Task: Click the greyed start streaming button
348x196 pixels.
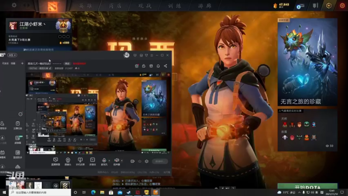Action: click(x=160, y=161)
